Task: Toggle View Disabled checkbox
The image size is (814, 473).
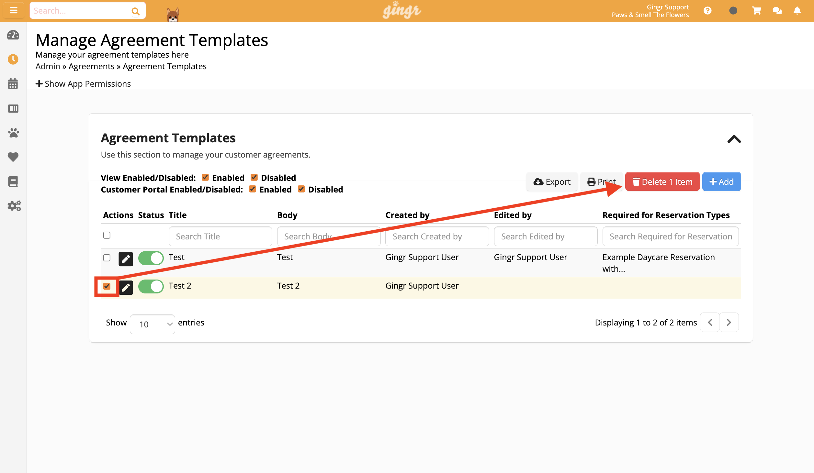Action: 254,177
